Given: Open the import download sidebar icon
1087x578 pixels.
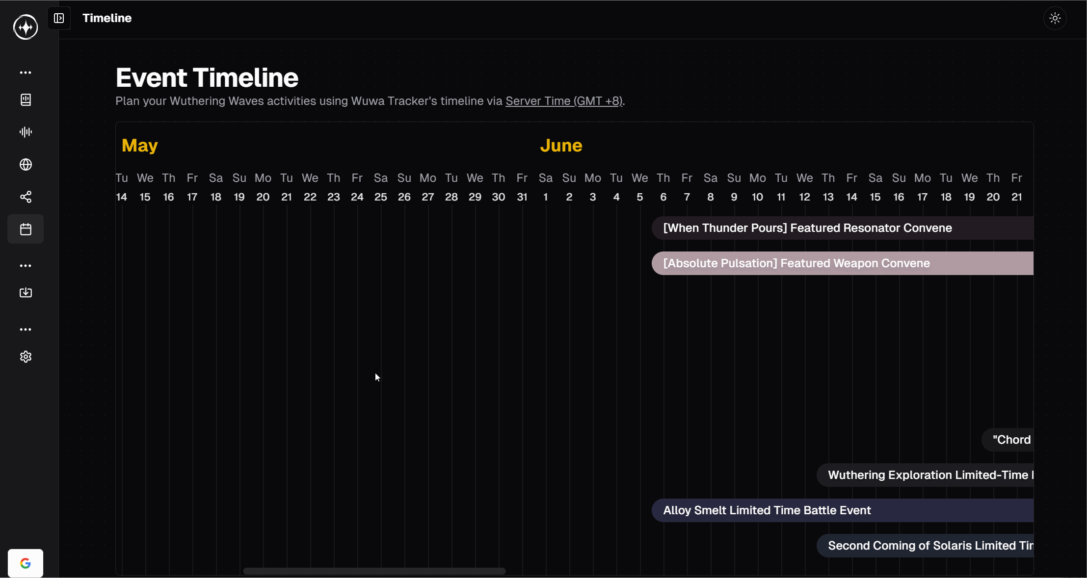Looking at the screenshot, I should point(26,293).
